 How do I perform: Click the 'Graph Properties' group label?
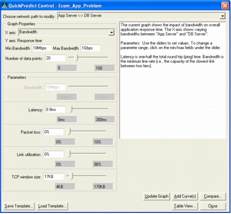[21, 24]
